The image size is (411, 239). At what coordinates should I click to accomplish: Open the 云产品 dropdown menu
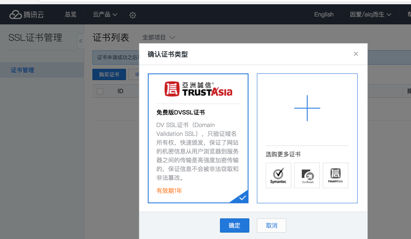[105, 15]
